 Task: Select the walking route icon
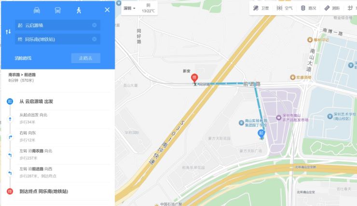point(79,10)
